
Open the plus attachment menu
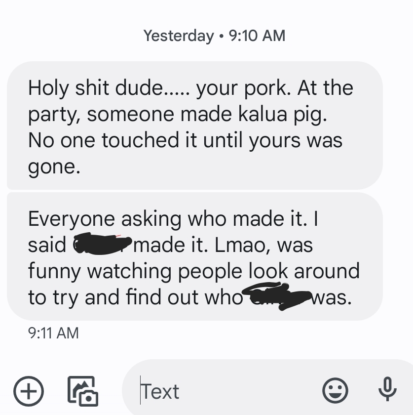click(29, 391)
